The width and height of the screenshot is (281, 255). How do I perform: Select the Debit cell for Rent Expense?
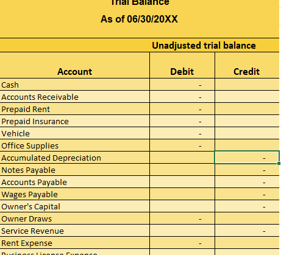click(182, 243)
